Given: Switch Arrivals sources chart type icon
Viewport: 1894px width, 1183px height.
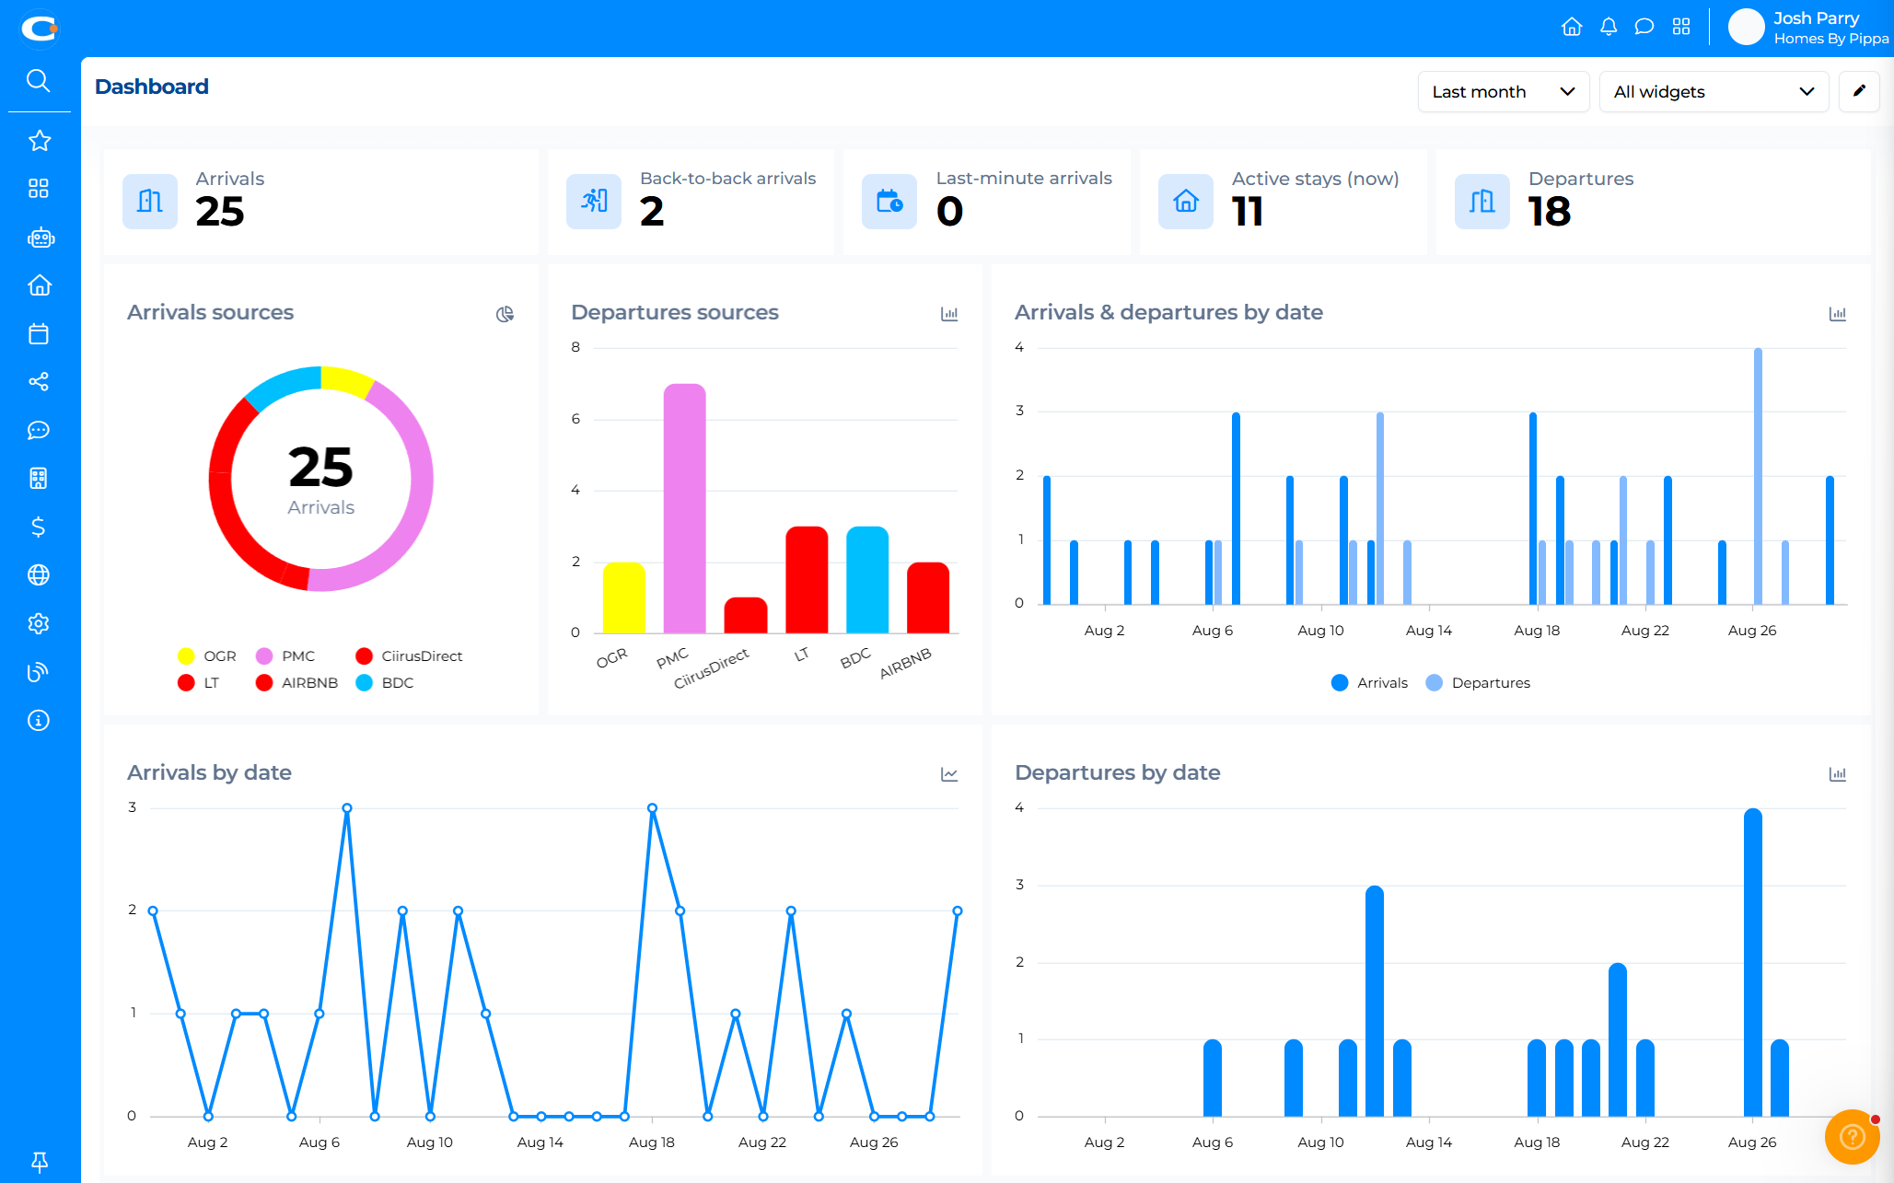Looking at the screenshot, I should [505, 314].
